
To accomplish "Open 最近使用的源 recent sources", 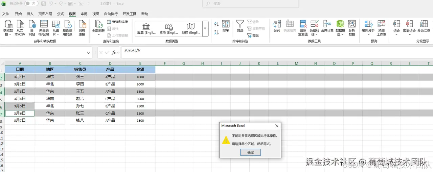I will point(68,28).
